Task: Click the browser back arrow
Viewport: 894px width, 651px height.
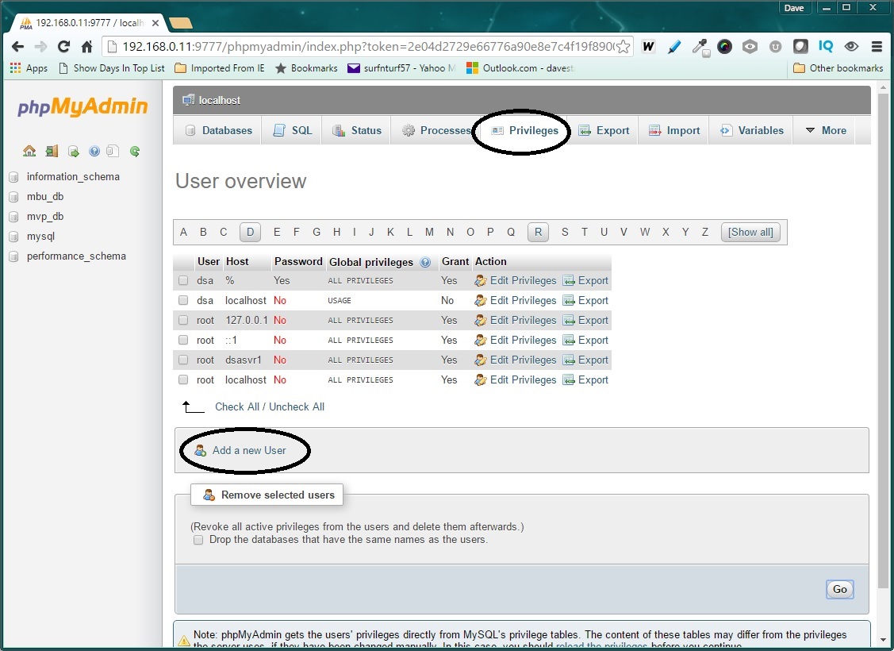Action: click(x=17, y=47)
